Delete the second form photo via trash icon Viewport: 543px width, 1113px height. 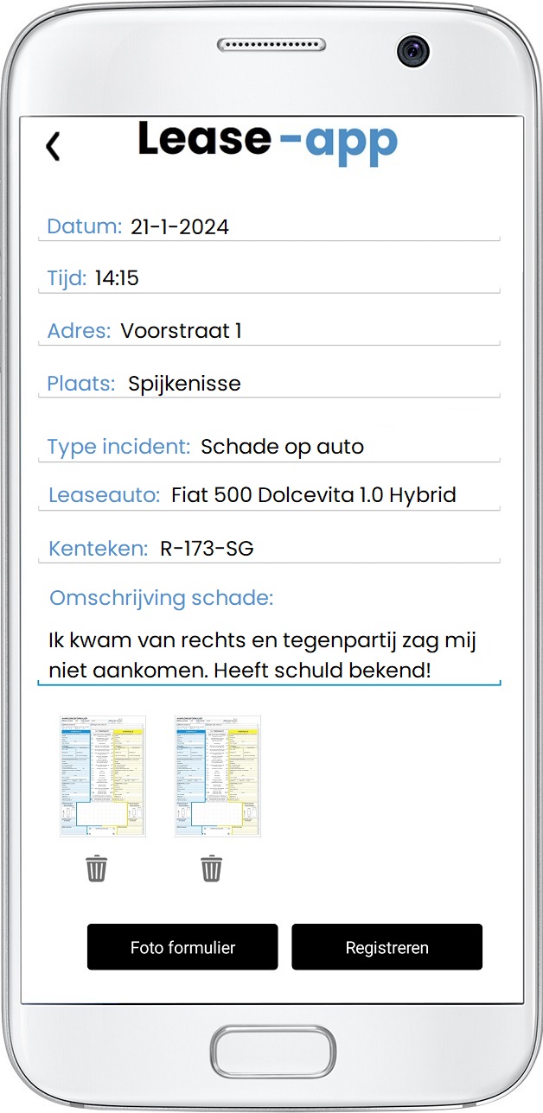pos(211,868)
